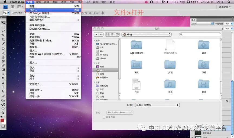
Task: Open the Photoshop application menu
Action: [17, 2]
